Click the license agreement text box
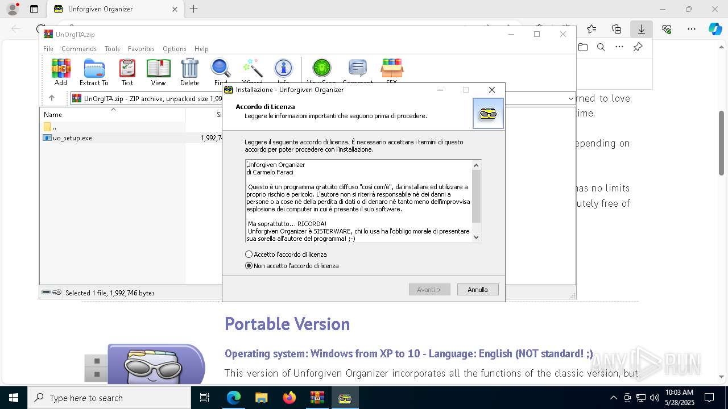 tap(359, 201)
